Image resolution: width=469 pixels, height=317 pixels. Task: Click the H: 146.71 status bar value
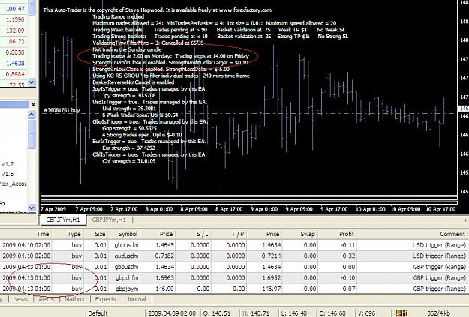[x=256, y=313]
